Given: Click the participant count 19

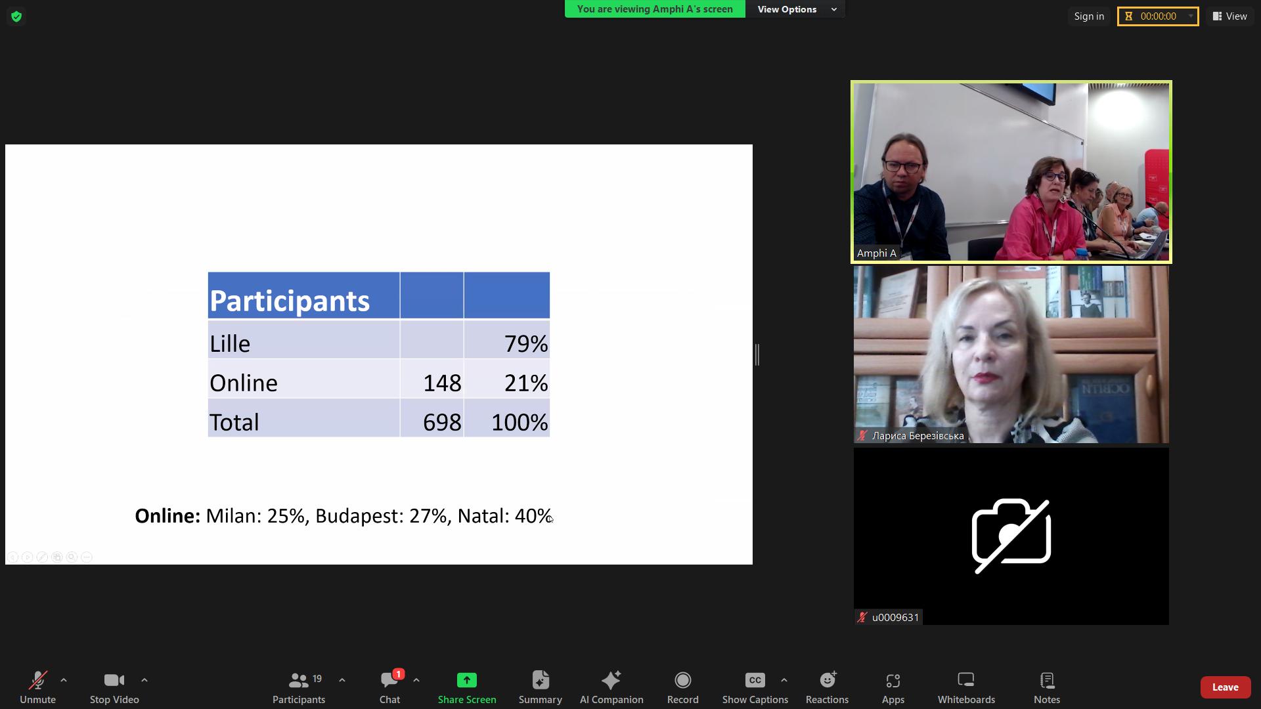Looking at the screenshot, I should coord(317,678).
